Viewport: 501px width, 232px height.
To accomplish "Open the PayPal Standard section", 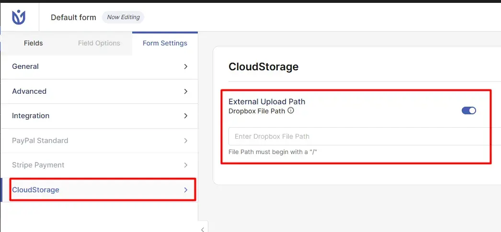I will pyautogui.click(x=99, y=141).
